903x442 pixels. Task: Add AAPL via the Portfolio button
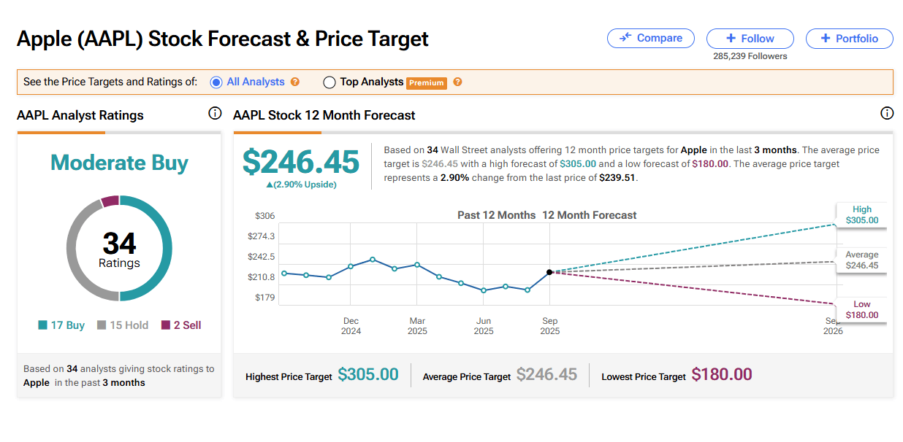(849, 39)
